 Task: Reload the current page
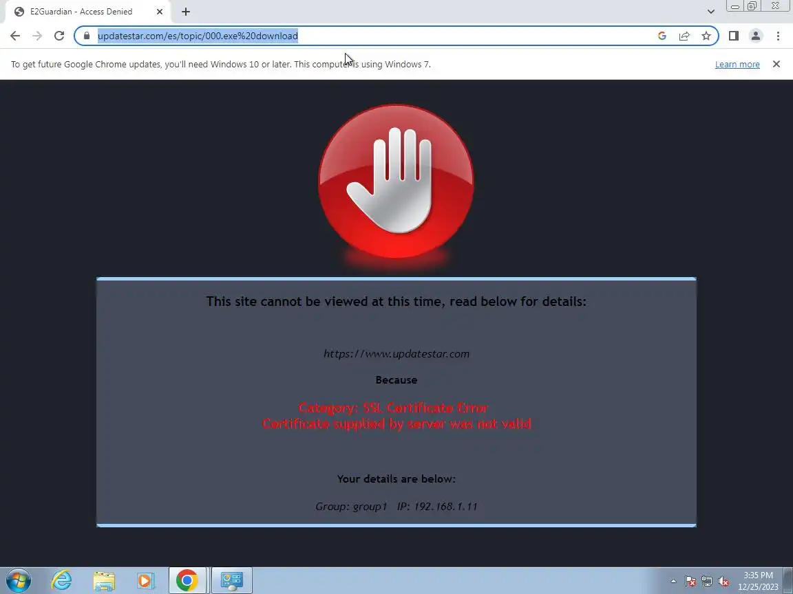(x=59, y=36)
